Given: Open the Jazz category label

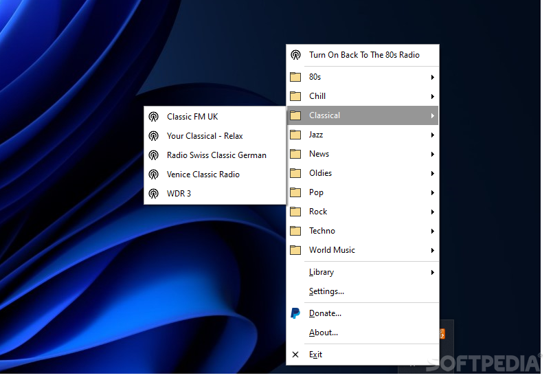Looking at the screenshot, I should pos(316,135).
